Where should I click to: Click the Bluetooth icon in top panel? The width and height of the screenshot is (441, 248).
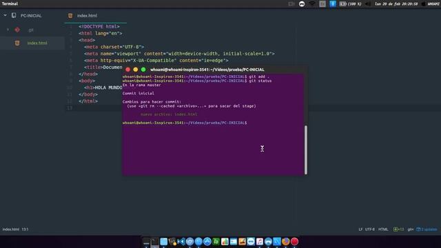click(333, 3)
